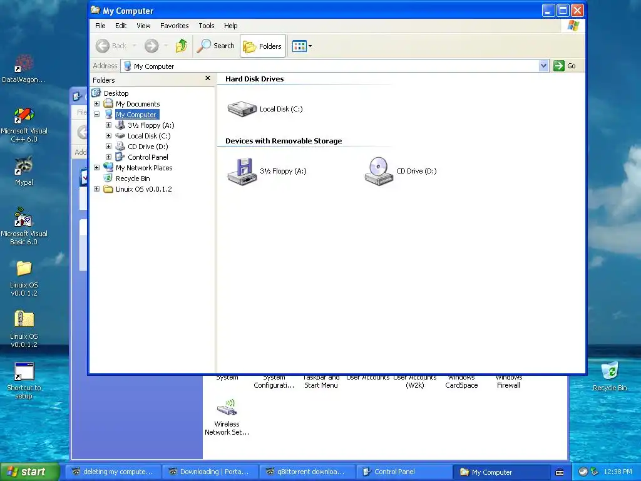The width and height of the screenshot is (641, 481).
Task: Click the Forward arrow toolbar icon
Action: pos(151,46)
